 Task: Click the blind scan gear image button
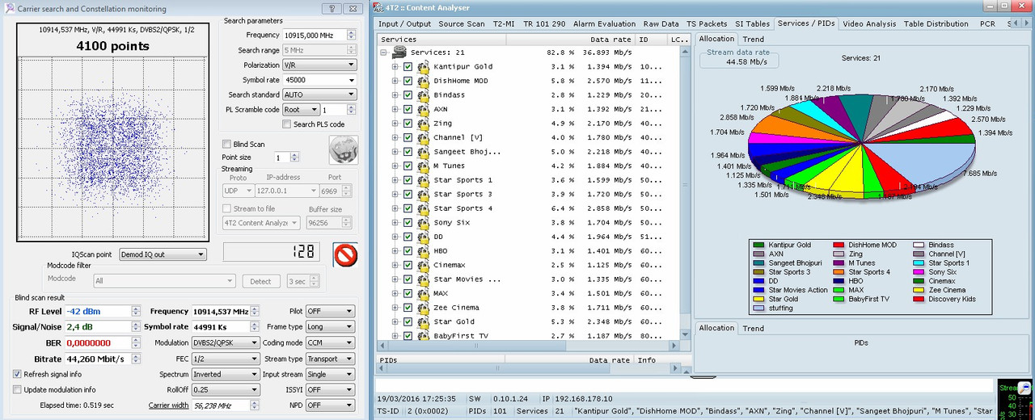click(343, 150)
